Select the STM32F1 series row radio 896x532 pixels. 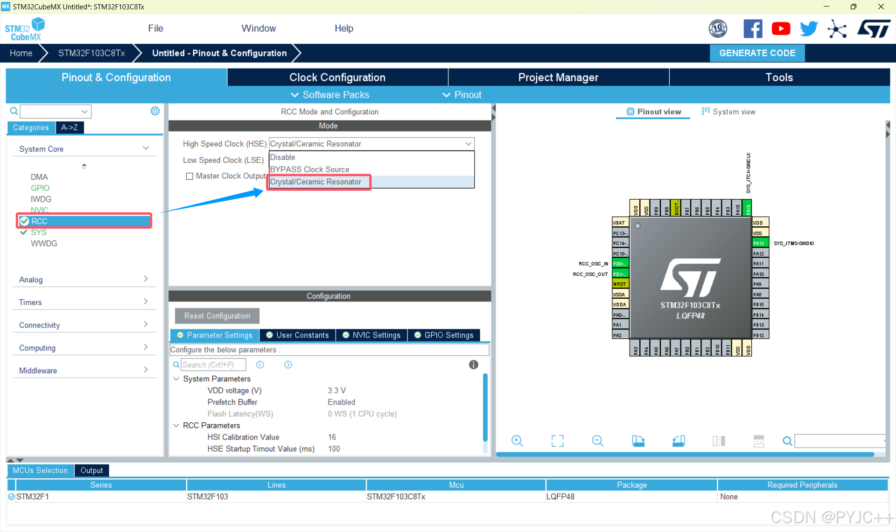coord(11,497)
